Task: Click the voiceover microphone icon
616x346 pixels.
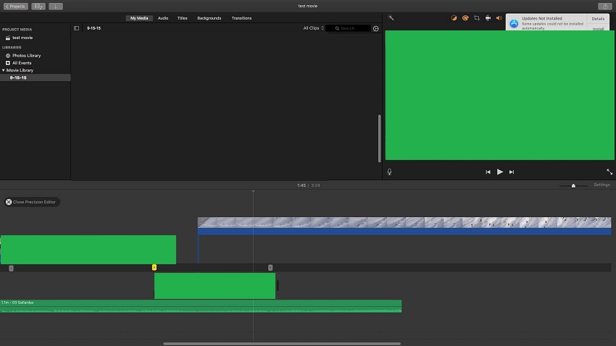Action: (389, 172)
